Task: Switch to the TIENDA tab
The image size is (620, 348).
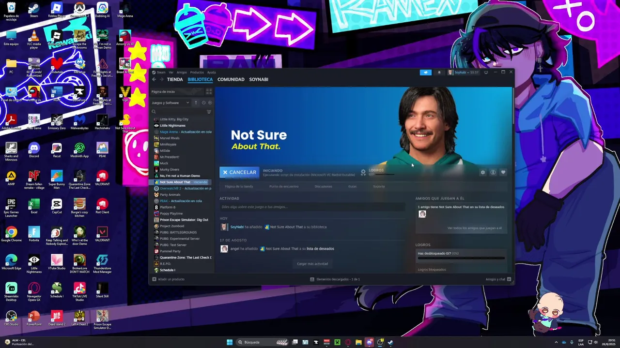Action: [175, 79]
